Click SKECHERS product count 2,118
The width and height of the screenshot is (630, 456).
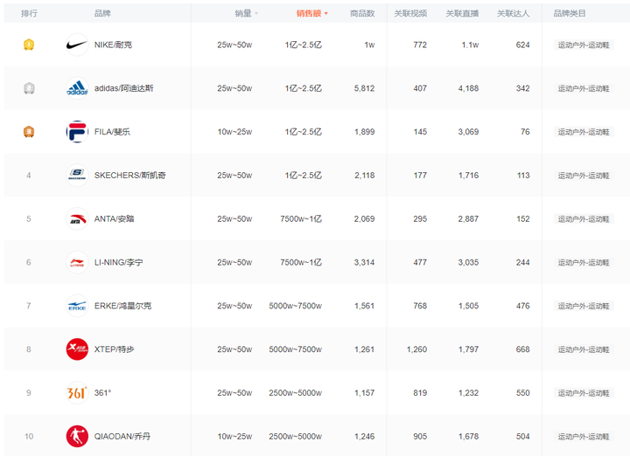364,176
